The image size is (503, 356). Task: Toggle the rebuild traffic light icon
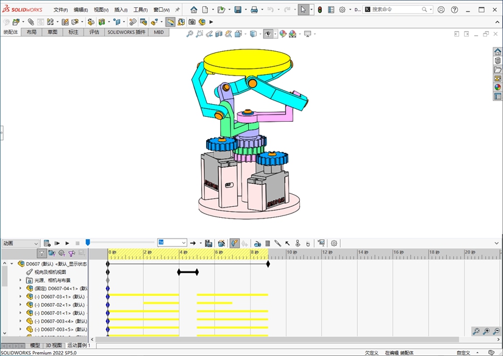319,10
